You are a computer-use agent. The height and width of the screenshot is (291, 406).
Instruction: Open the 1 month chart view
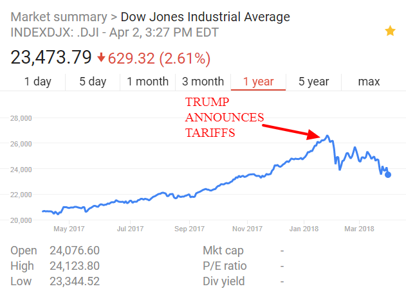[x=147, y=82]
